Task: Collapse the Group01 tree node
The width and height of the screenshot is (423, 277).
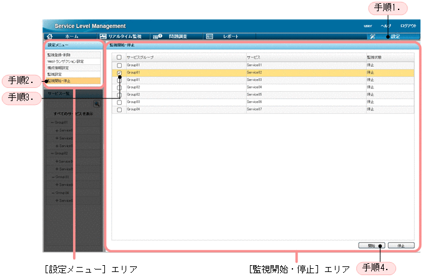Action: [52, 122]
